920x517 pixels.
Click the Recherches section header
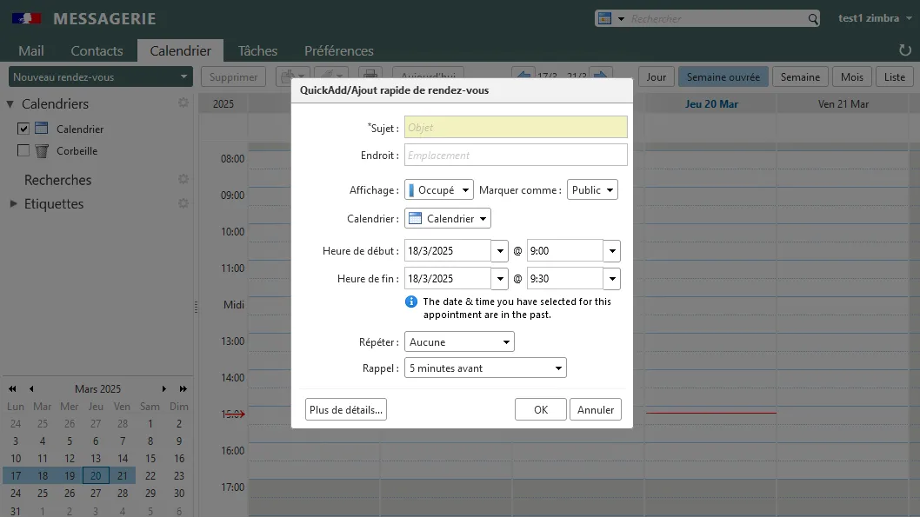pos(57,180)
